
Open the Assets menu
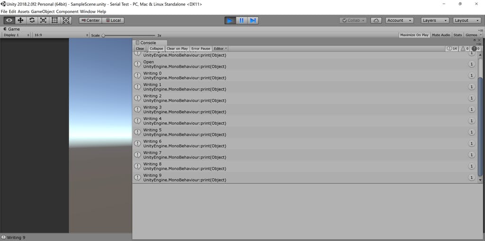[x=24, y=11]
